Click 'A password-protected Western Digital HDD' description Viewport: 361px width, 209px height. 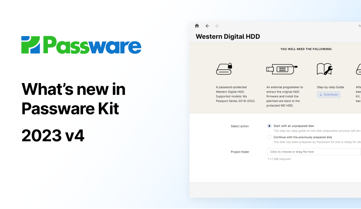(236, 94)
